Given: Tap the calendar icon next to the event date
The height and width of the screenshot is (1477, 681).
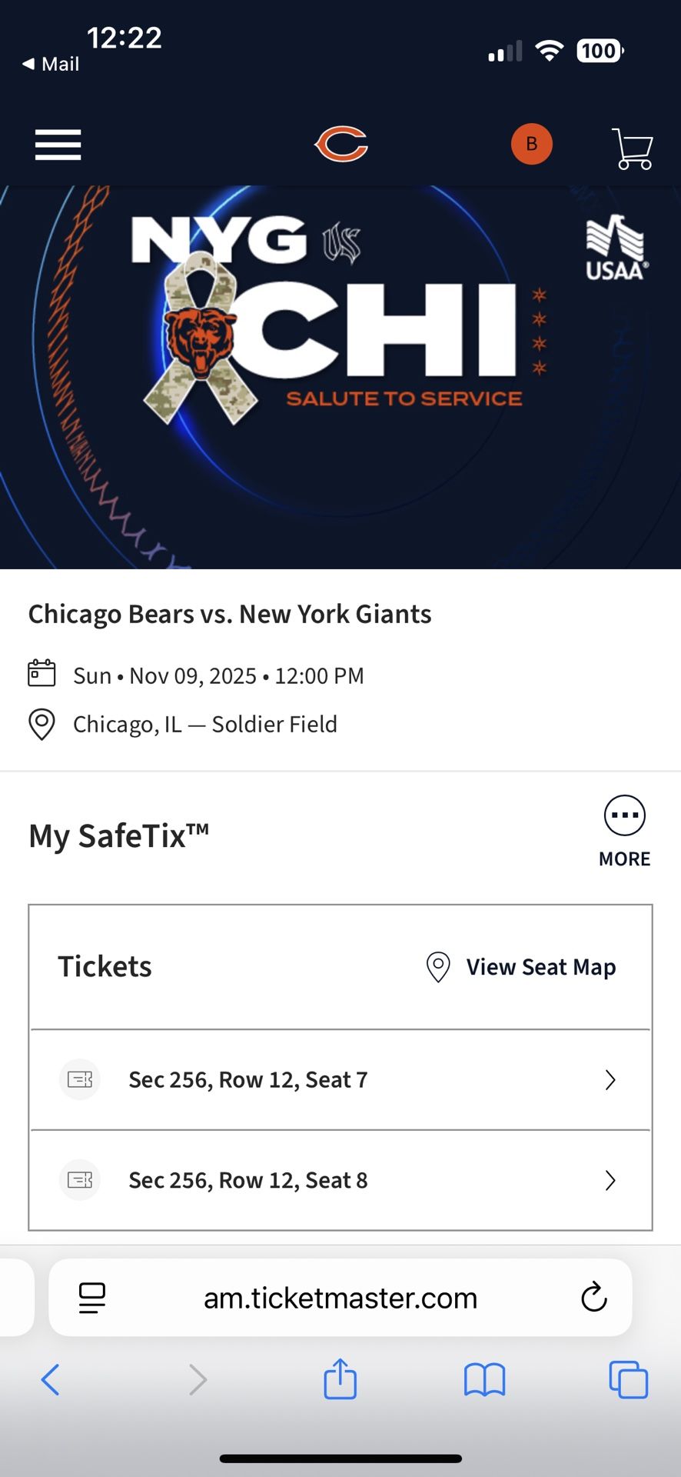Looking at the screenshot, I should click(x=42, y=673).
